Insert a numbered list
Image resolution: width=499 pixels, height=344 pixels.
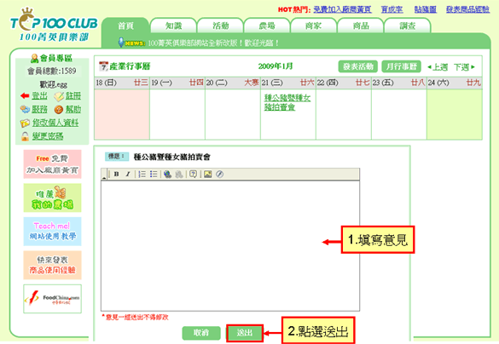(x=142, y=174)
